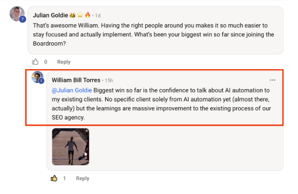Image resolution: width=298 pixels, height=194 pixels.
Task: Click the level 1 badge on William's avatar
Action: [41, 81]
